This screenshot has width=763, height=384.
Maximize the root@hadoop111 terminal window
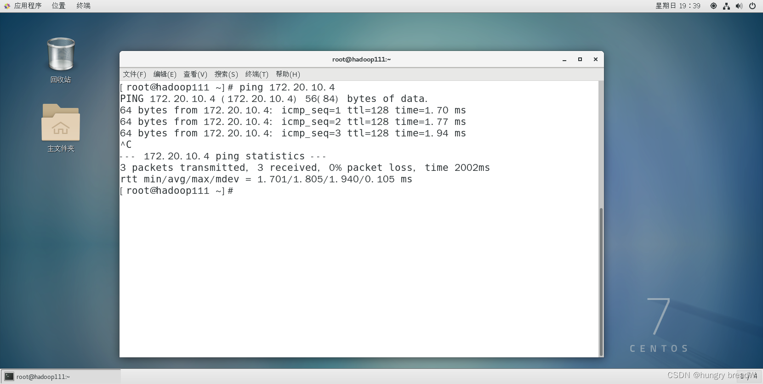(580, 59)
